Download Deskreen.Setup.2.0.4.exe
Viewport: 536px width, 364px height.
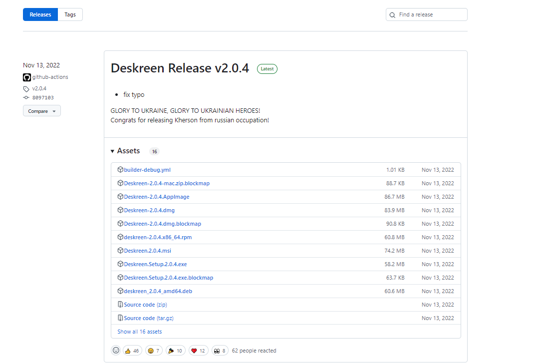(x=155, y=264)
